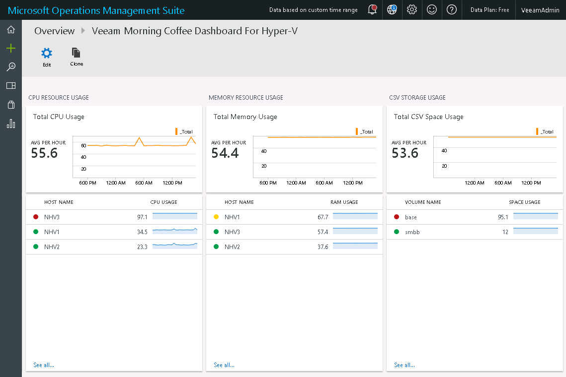Select host NHV2 in RAM usage list

(x=294, y=247)
